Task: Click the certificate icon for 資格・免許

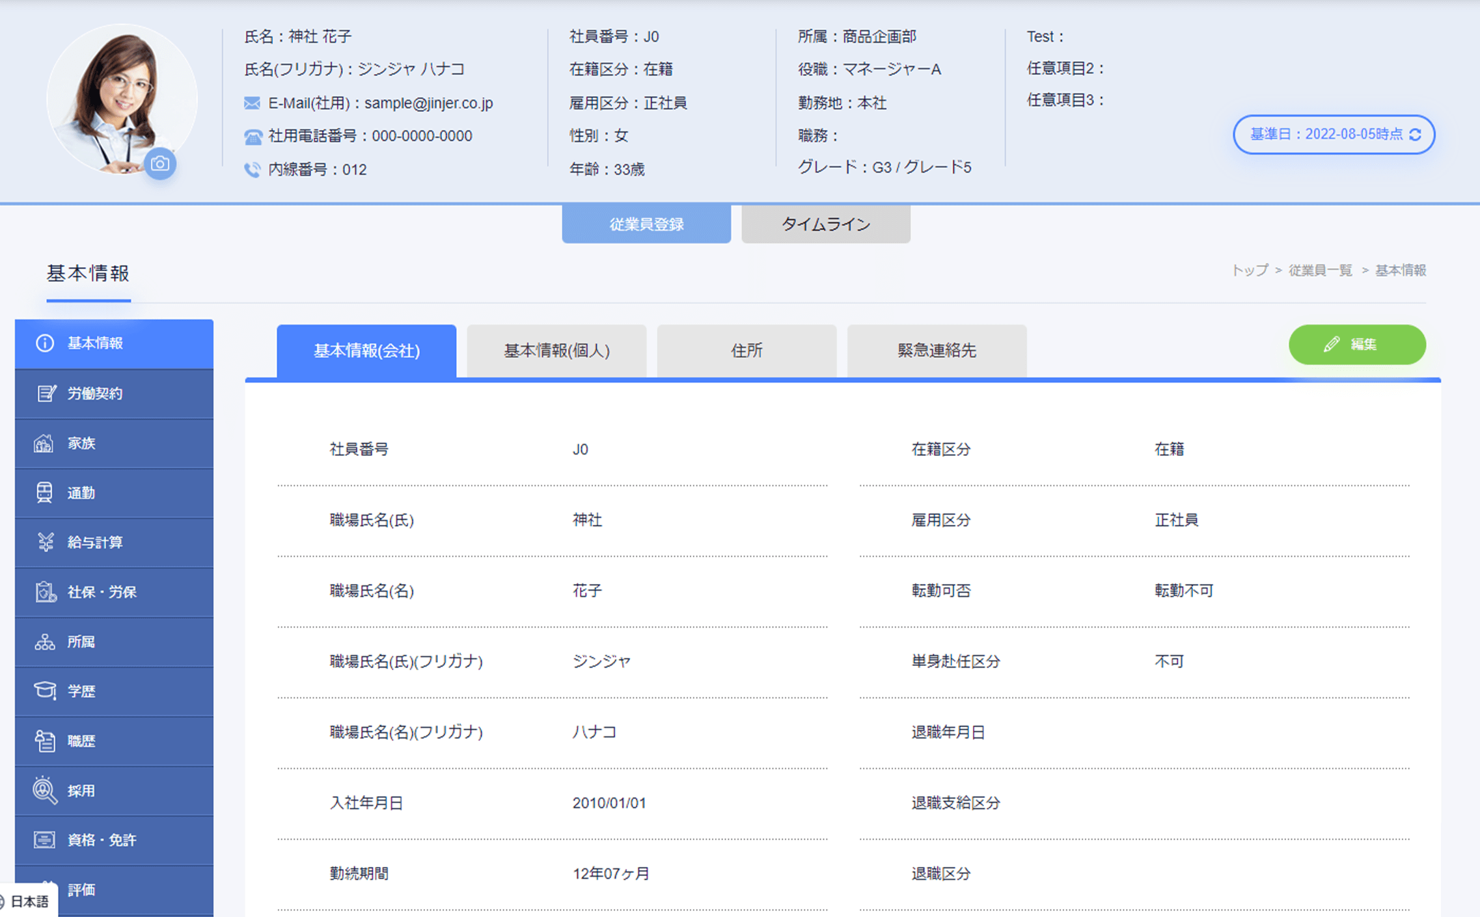Action: [x=44, y=840]
